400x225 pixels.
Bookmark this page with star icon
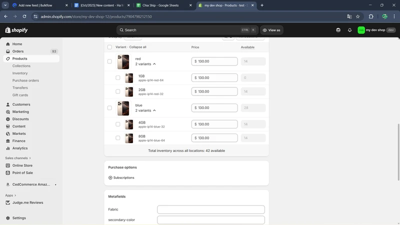click(358, 16)
